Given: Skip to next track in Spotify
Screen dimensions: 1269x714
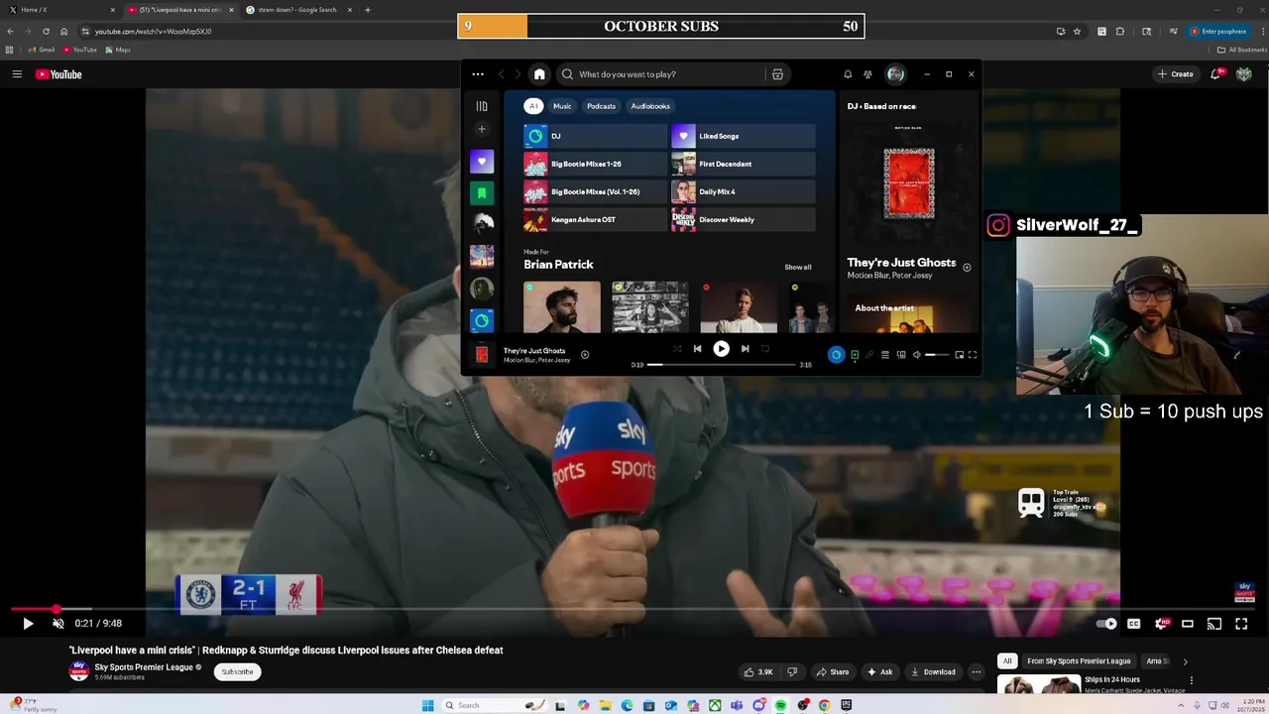Looking at the screenshot, I should click(x=745, y=349).
